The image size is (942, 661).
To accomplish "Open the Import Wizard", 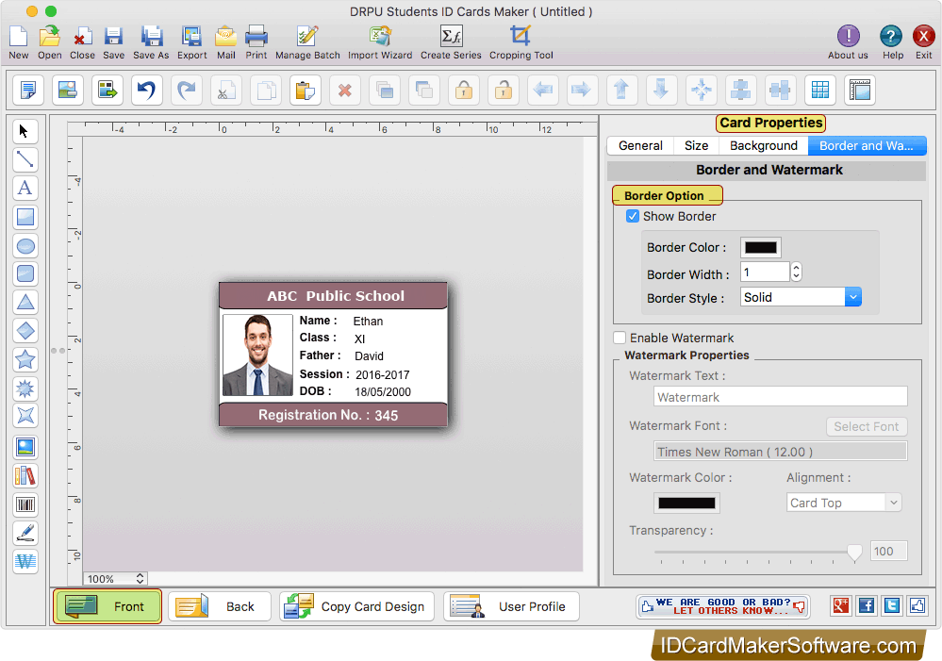I will point(379,41).
